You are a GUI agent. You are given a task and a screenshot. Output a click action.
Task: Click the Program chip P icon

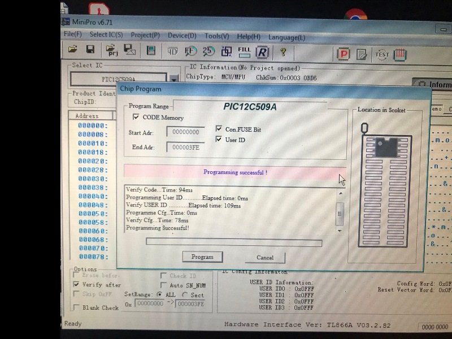point(344,54)
